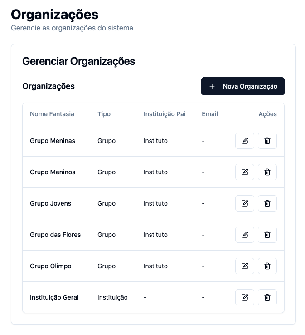Edit the Grupo Meninos row
Viewport: 305px width, 335px height.
point(244,172)
